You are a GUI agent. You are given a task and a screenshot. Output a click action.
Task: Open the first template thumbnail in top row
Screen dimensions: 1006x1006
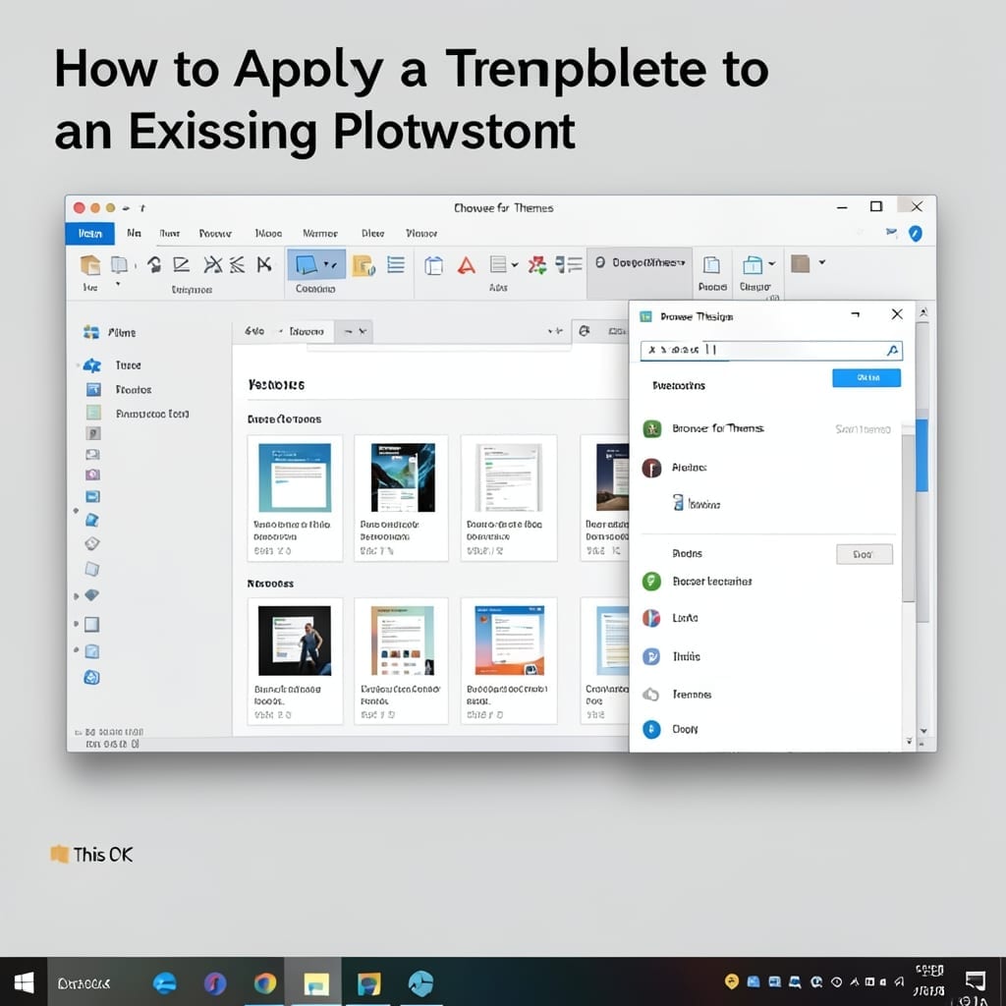tap(295, 477)
